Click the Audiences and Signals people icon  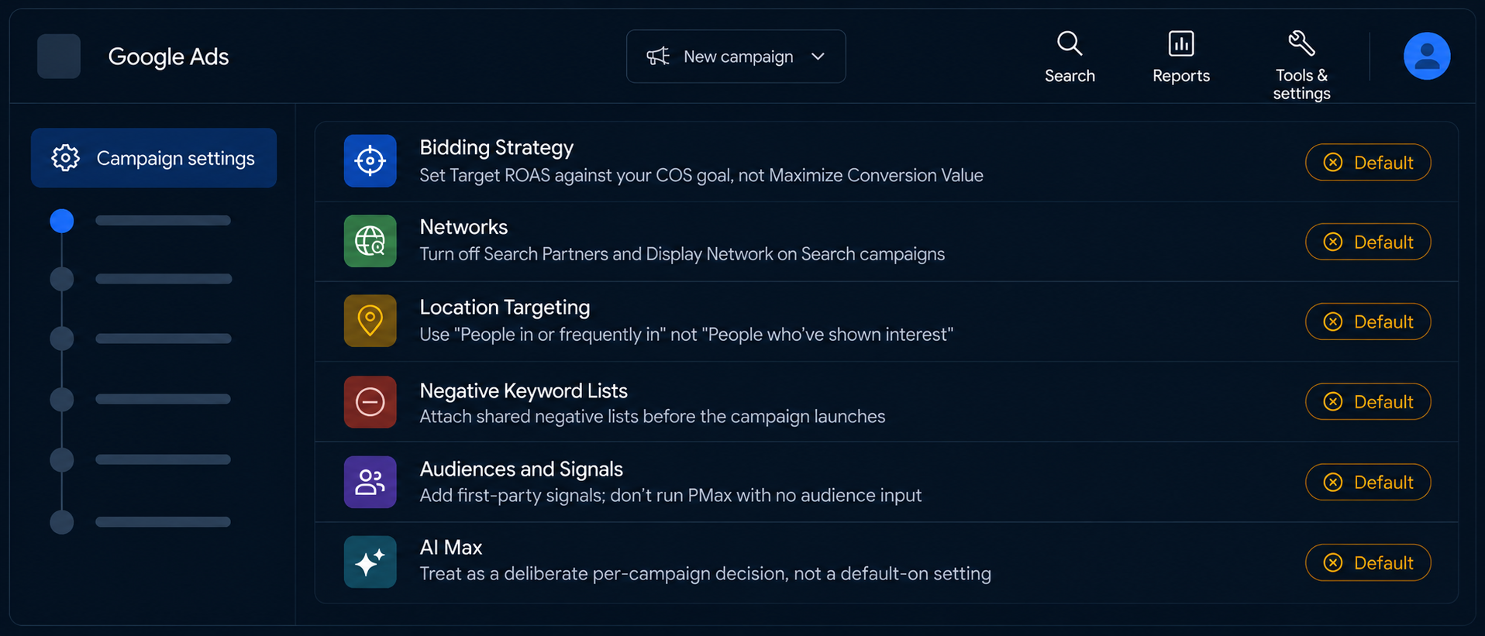pos(370,482)
